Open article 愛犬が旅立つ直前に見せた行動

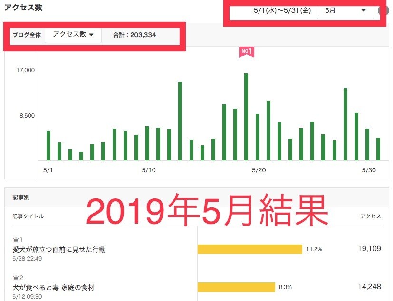(x=59, y=250)
